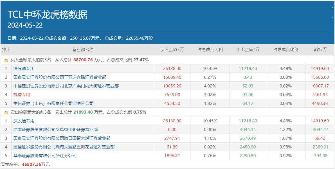Click the 1.07% ratio cell
Screen dimensions: 335x169
pos(286,138)
